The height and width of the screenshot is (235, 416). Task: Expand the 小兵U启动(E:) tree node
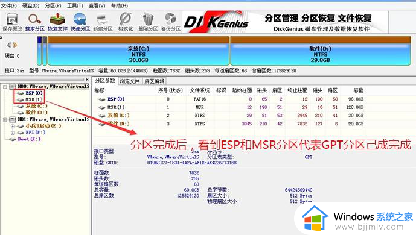tap(13, 126)
